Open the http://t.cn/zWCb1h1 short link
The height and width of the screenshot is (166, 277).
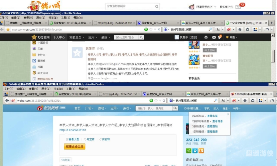click(73, 130)
